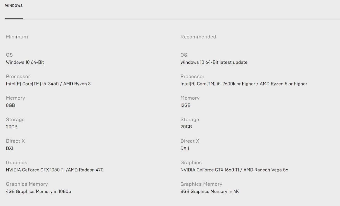Click the Memory label under Recommended
This screenshot has width=340, height=206.
click(x=190, y=98)
